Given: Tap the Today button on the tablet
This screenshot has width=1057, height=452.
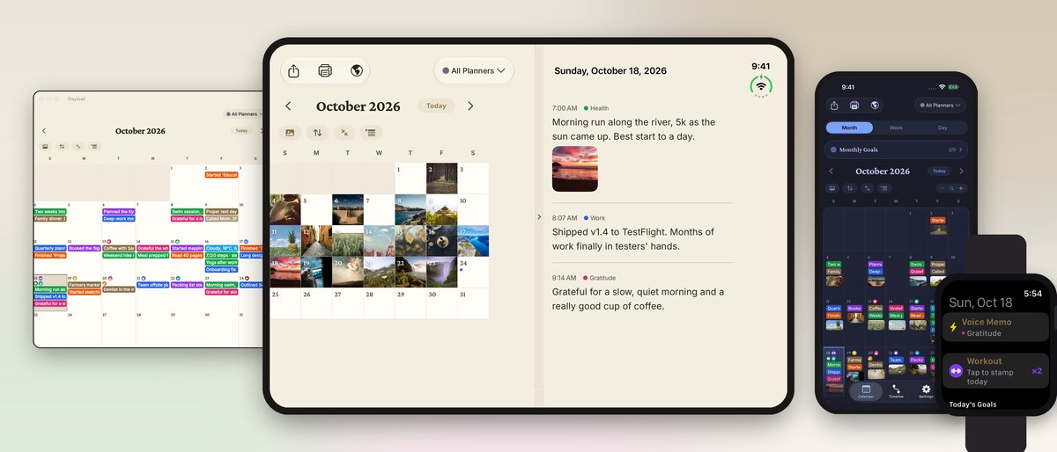Looking at the screenshot, I should click(x=436, y=106).
